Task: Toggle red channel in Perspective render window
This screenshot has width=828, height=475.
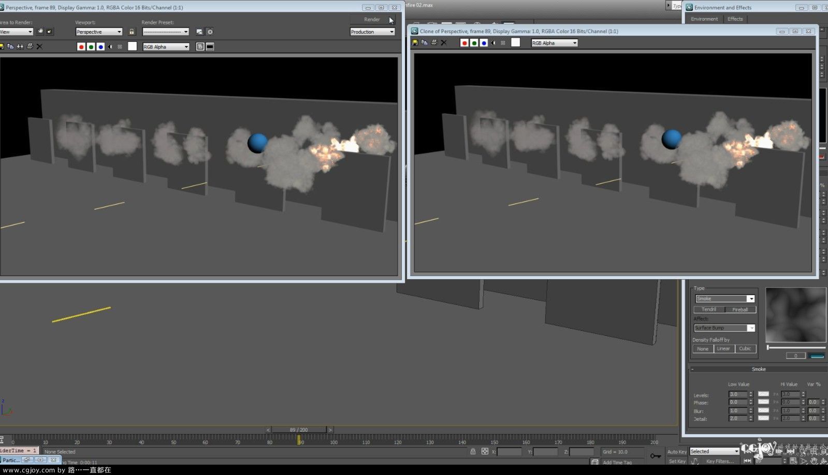Action: click(81, 47)
